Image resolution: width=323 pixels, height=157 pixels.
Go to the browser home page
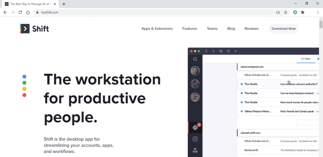pos(28,12)
